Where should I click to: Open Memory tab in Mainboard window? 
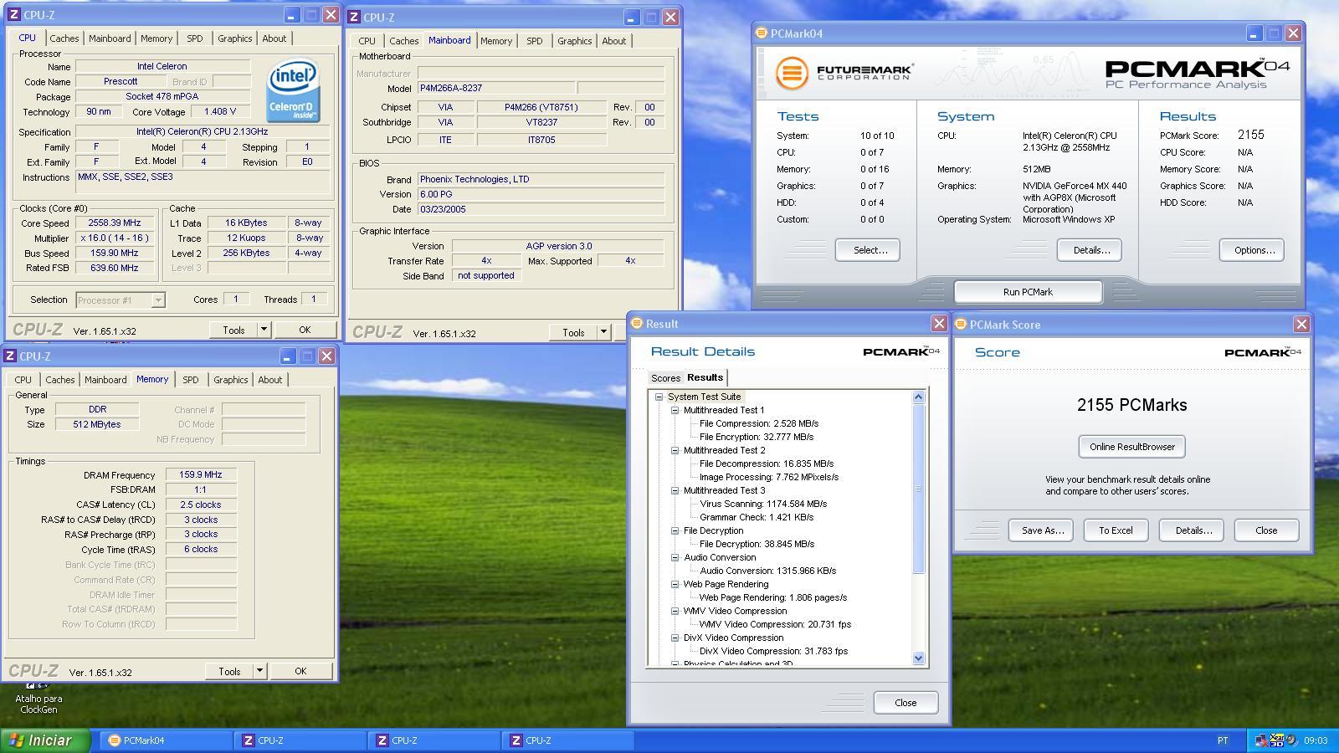(x=496, y=41)
